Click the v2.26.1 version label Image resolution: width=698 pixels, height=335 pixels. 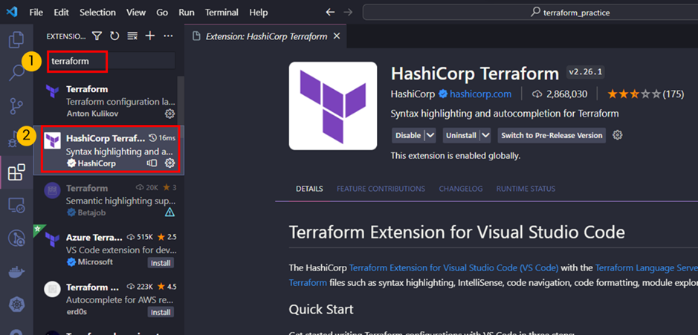pyautogui.click(x=585, y=72)
